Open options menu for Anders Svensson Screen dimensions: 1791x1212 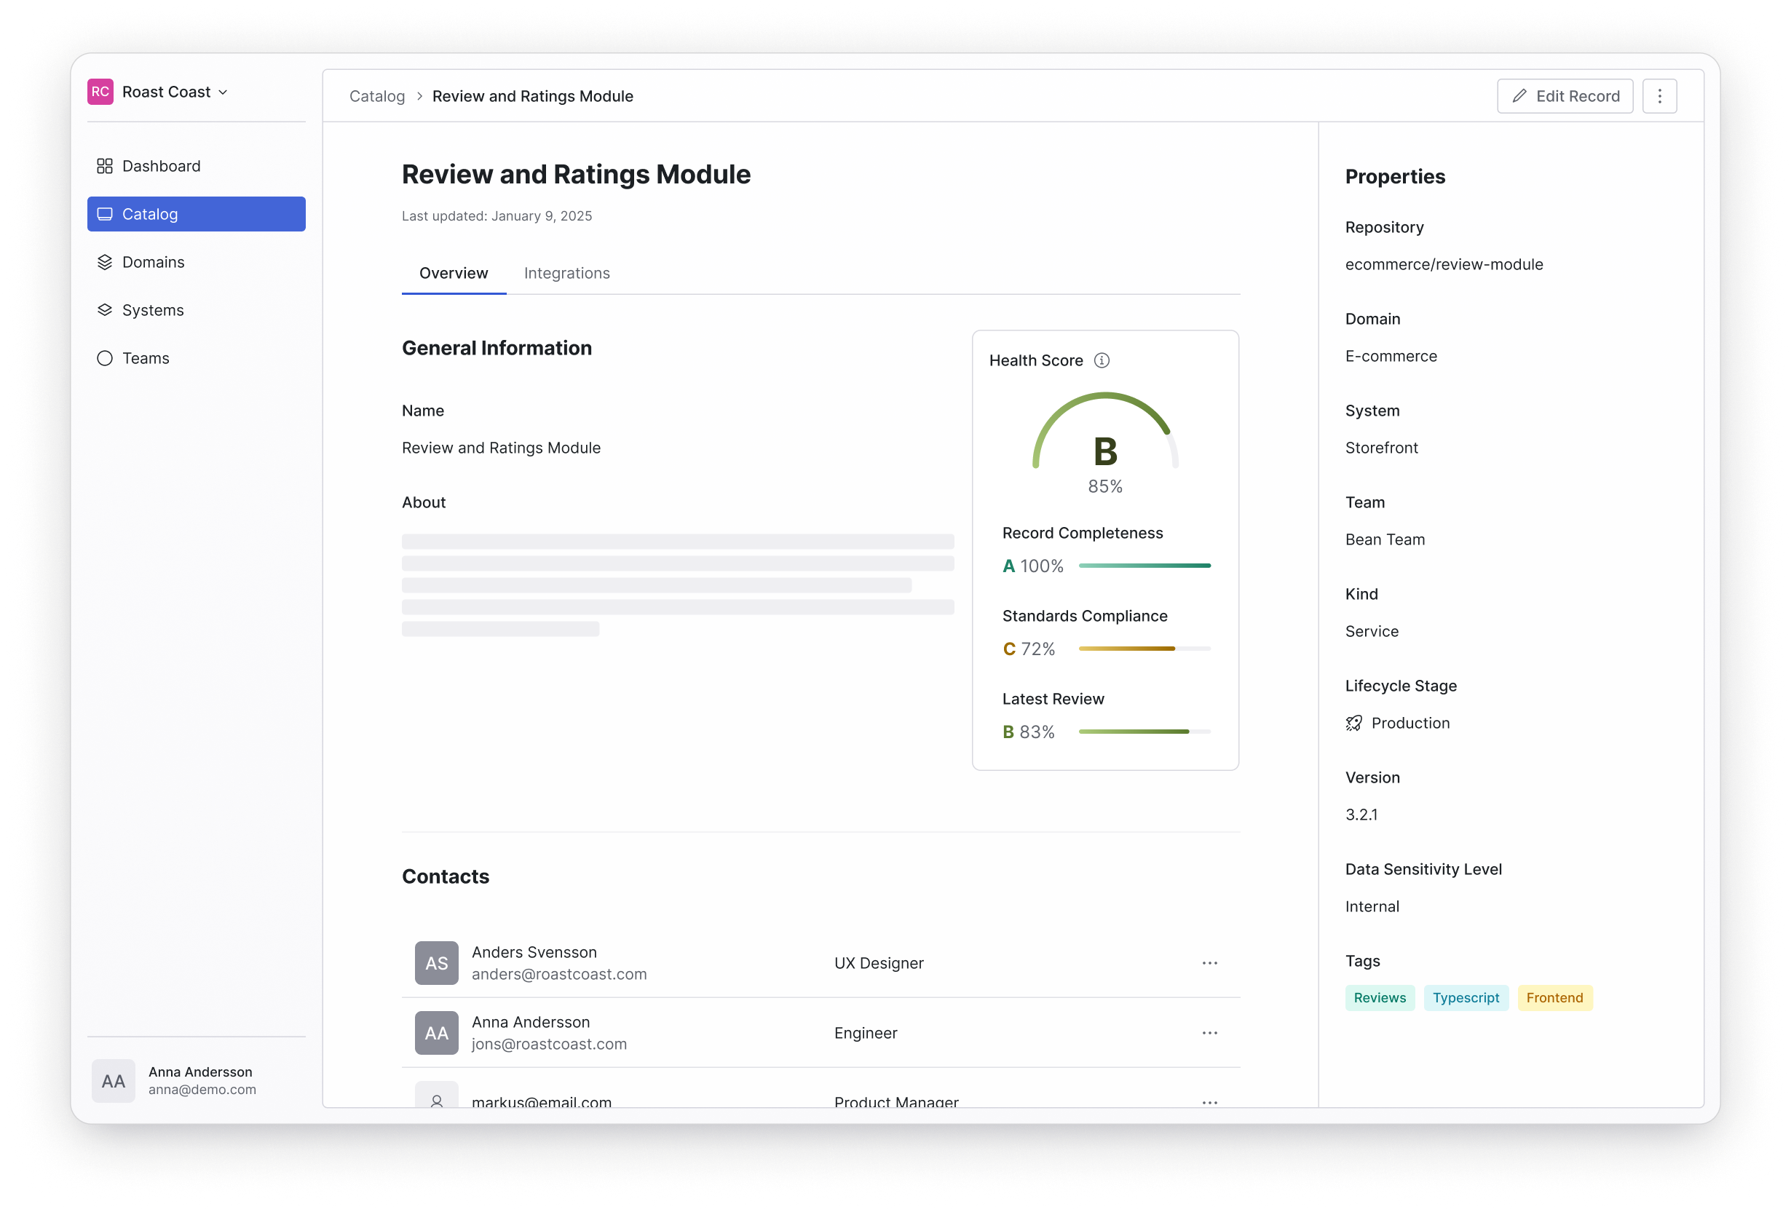pyautogui.click(x=1209, y=963)
